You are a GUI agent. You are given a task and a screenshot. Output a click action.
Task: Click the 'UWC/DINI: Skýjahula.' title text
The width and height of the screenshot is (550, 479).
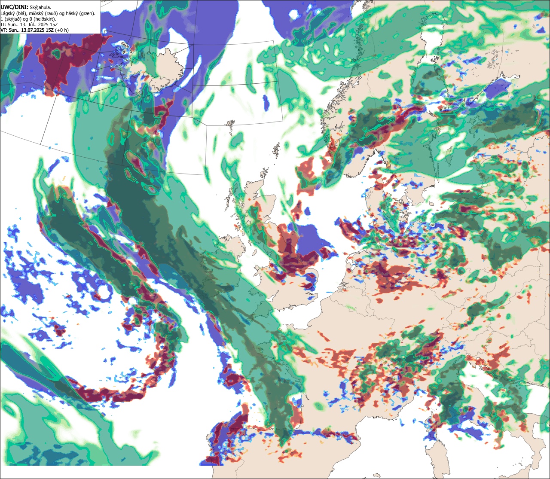tap(26, 7)
